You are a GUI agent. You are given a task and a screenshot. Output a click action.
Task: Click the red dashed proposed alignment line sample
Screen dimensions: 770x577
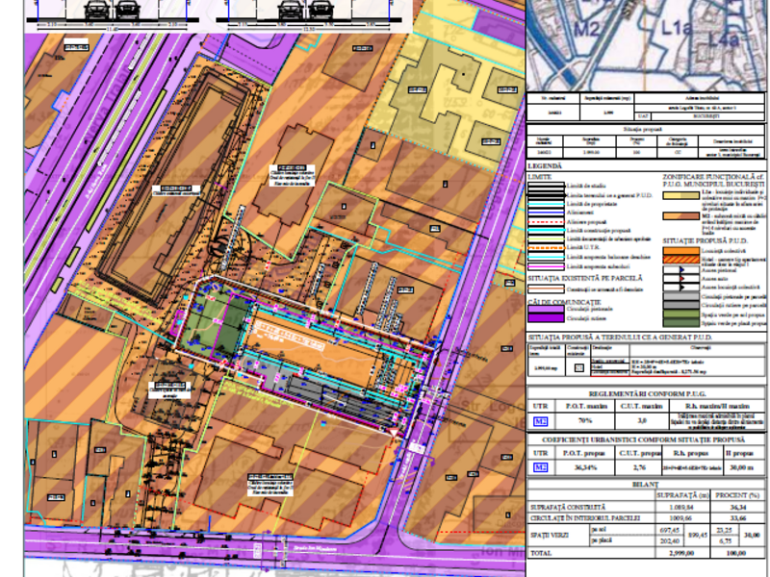tap(546, 222)
